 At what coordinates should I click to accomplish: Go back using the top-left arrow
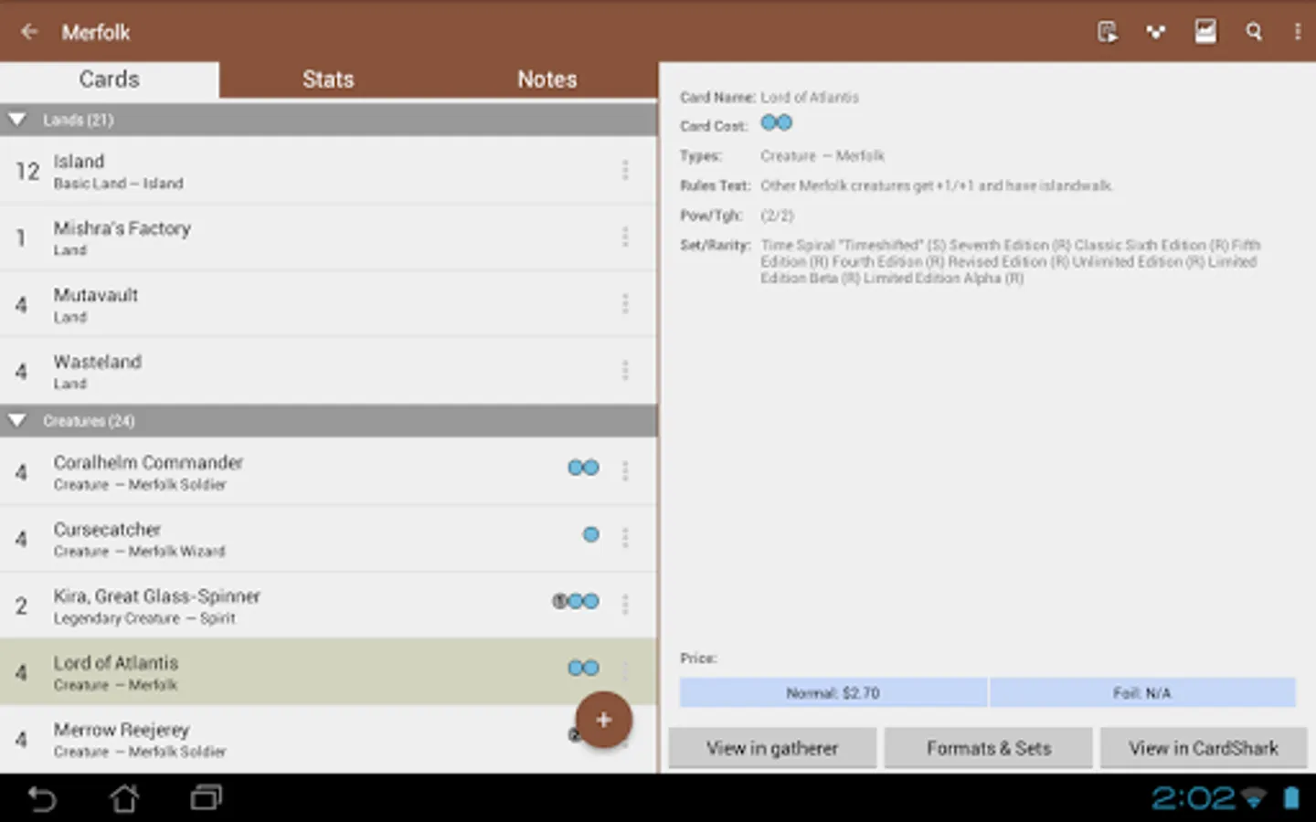(29, 32)
